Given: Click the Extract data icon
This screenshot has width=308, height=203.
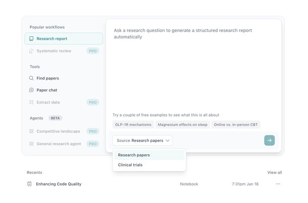Looking at the screenshot, I should (x=31, y=102).
